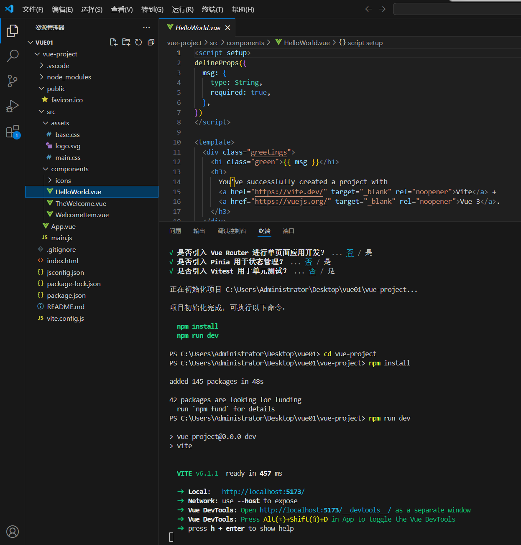This screenshot has height=545, width=521.
Task: Open README.md file
Action: 92,307
